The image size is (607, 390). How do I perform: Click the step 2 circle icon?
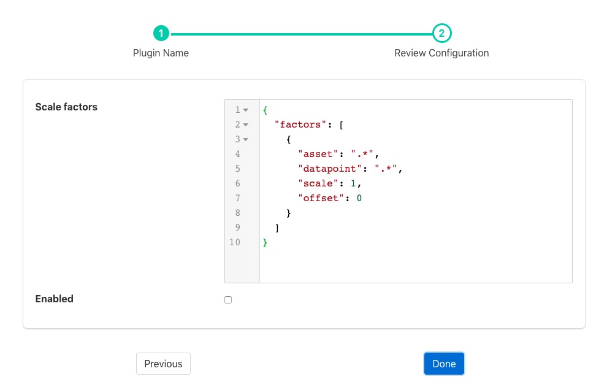point(441,33)
